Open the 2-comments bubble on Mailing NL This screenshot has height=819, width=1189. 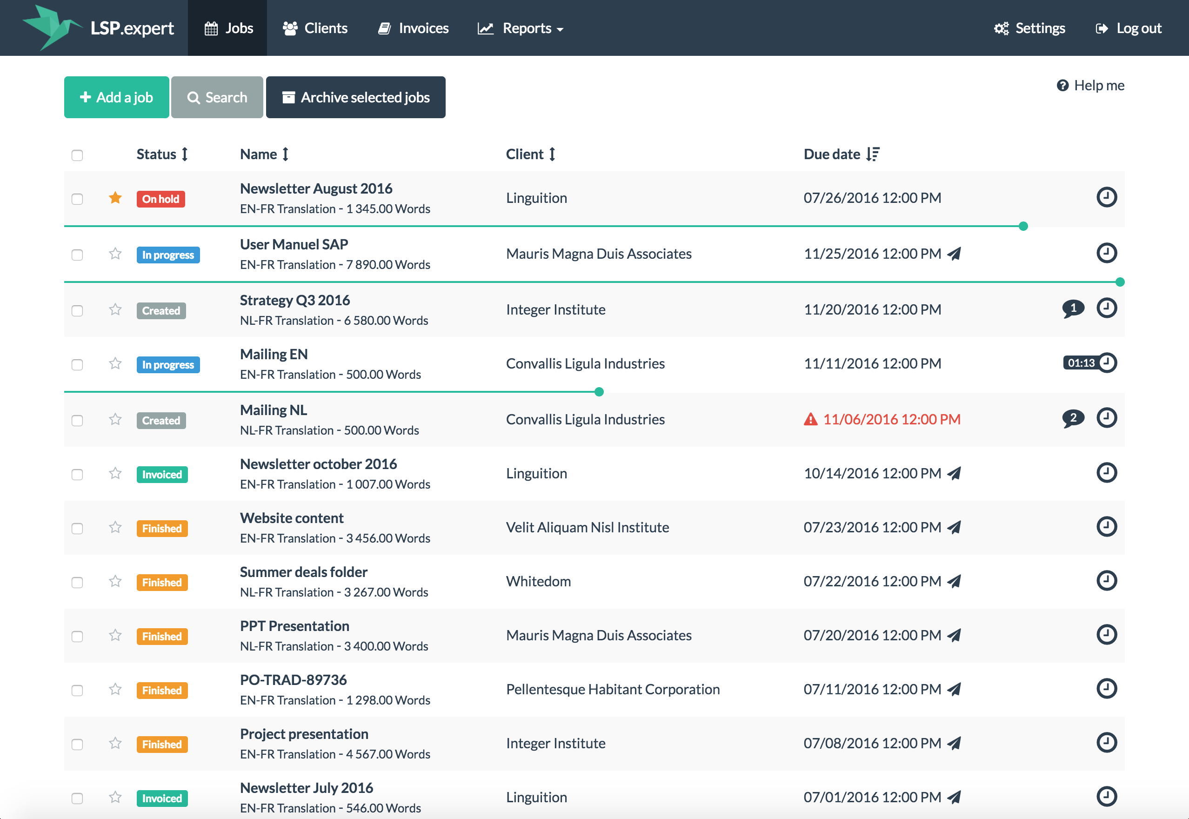pyautogui.click(x=1073, y=418)
